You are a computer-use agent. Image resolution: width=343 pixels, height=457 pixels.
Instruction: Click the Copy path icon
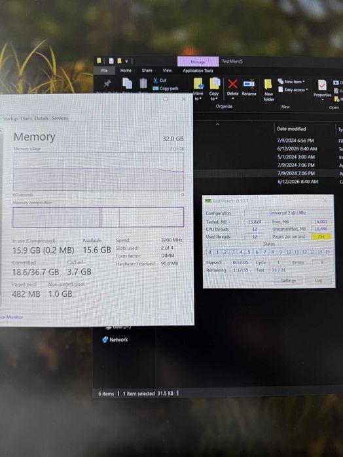click(x=155, y=88)
